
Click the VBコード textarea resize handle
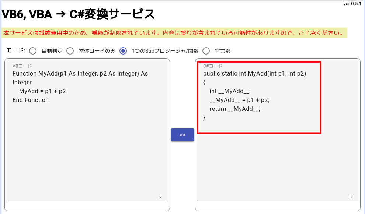160,197
